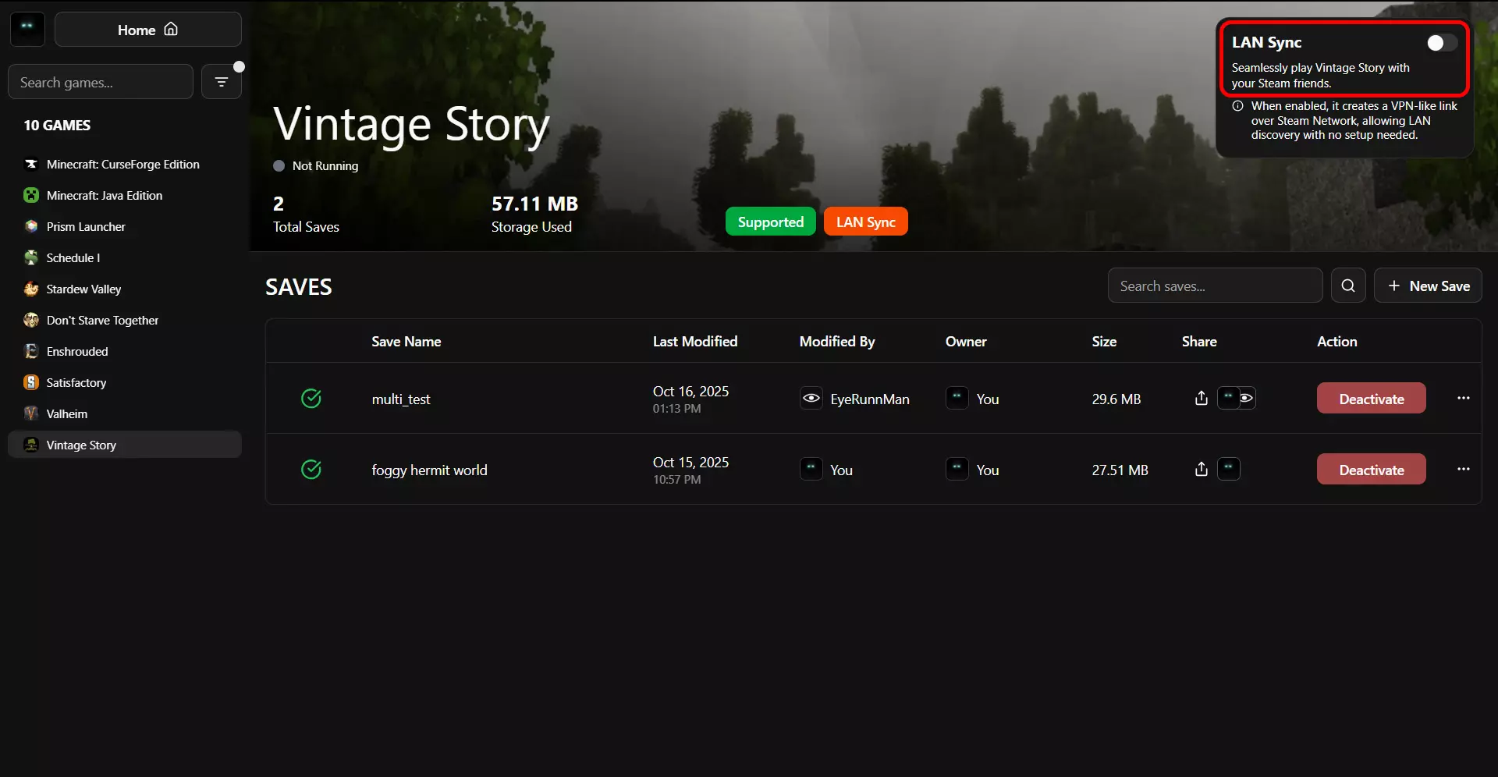1498x777 pixels.
Task: Select Stardew Valley in the sidebar
Action: click(125, 289)
